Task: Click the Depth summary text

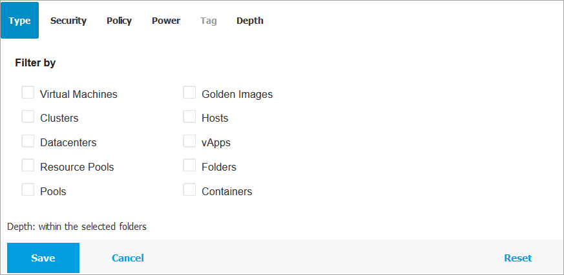Action: click(77, 227)
